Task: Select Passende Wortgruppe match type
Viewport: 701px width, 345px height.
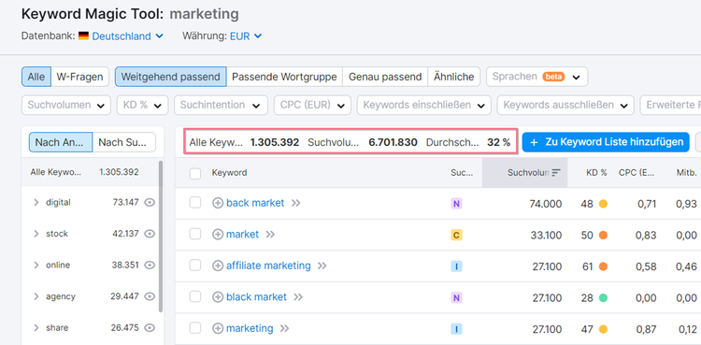Action: tap(284, 77)
